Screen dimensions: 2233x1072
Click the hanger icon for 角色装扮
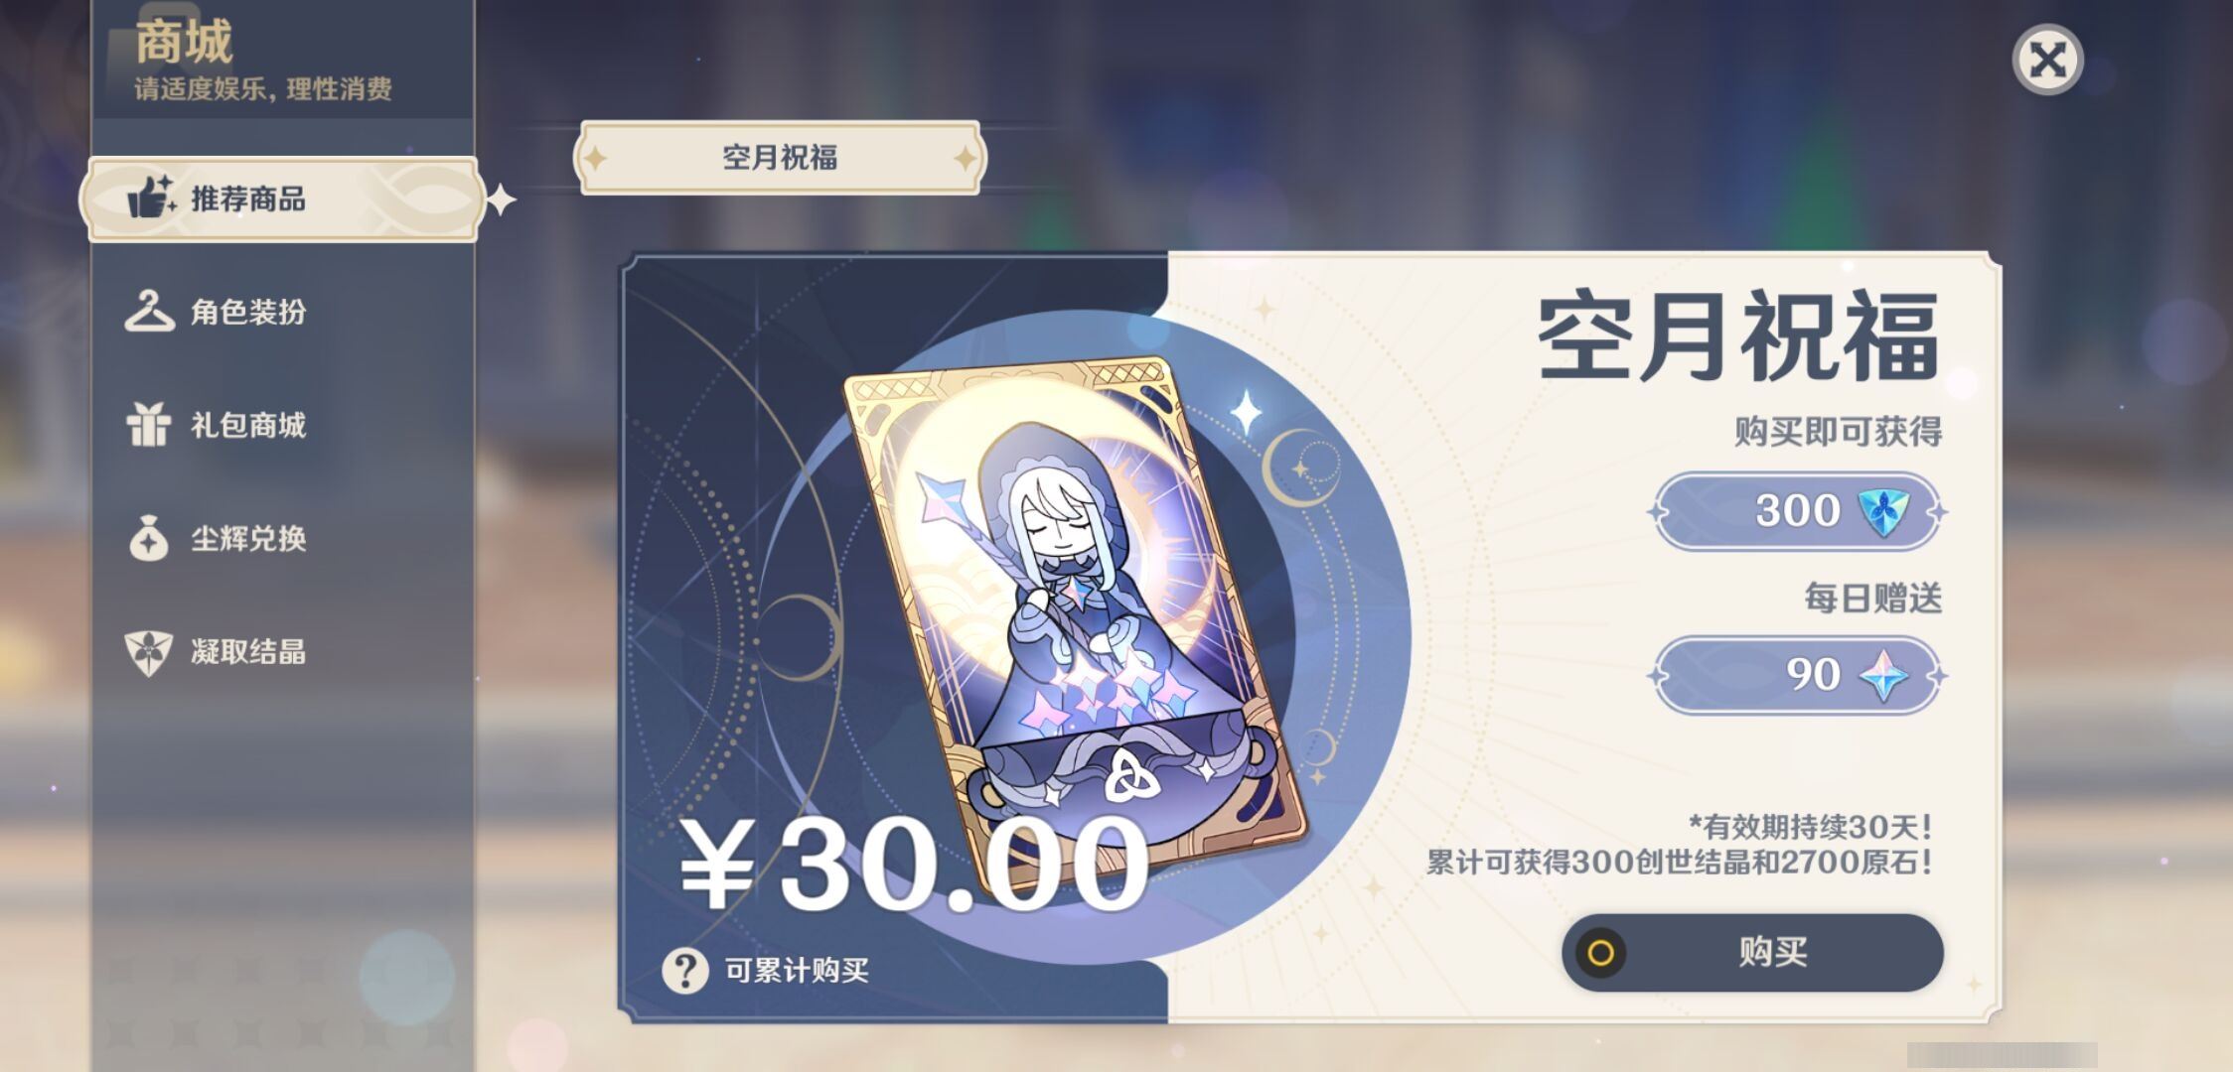pyautogui.click(x=149, y=311)
